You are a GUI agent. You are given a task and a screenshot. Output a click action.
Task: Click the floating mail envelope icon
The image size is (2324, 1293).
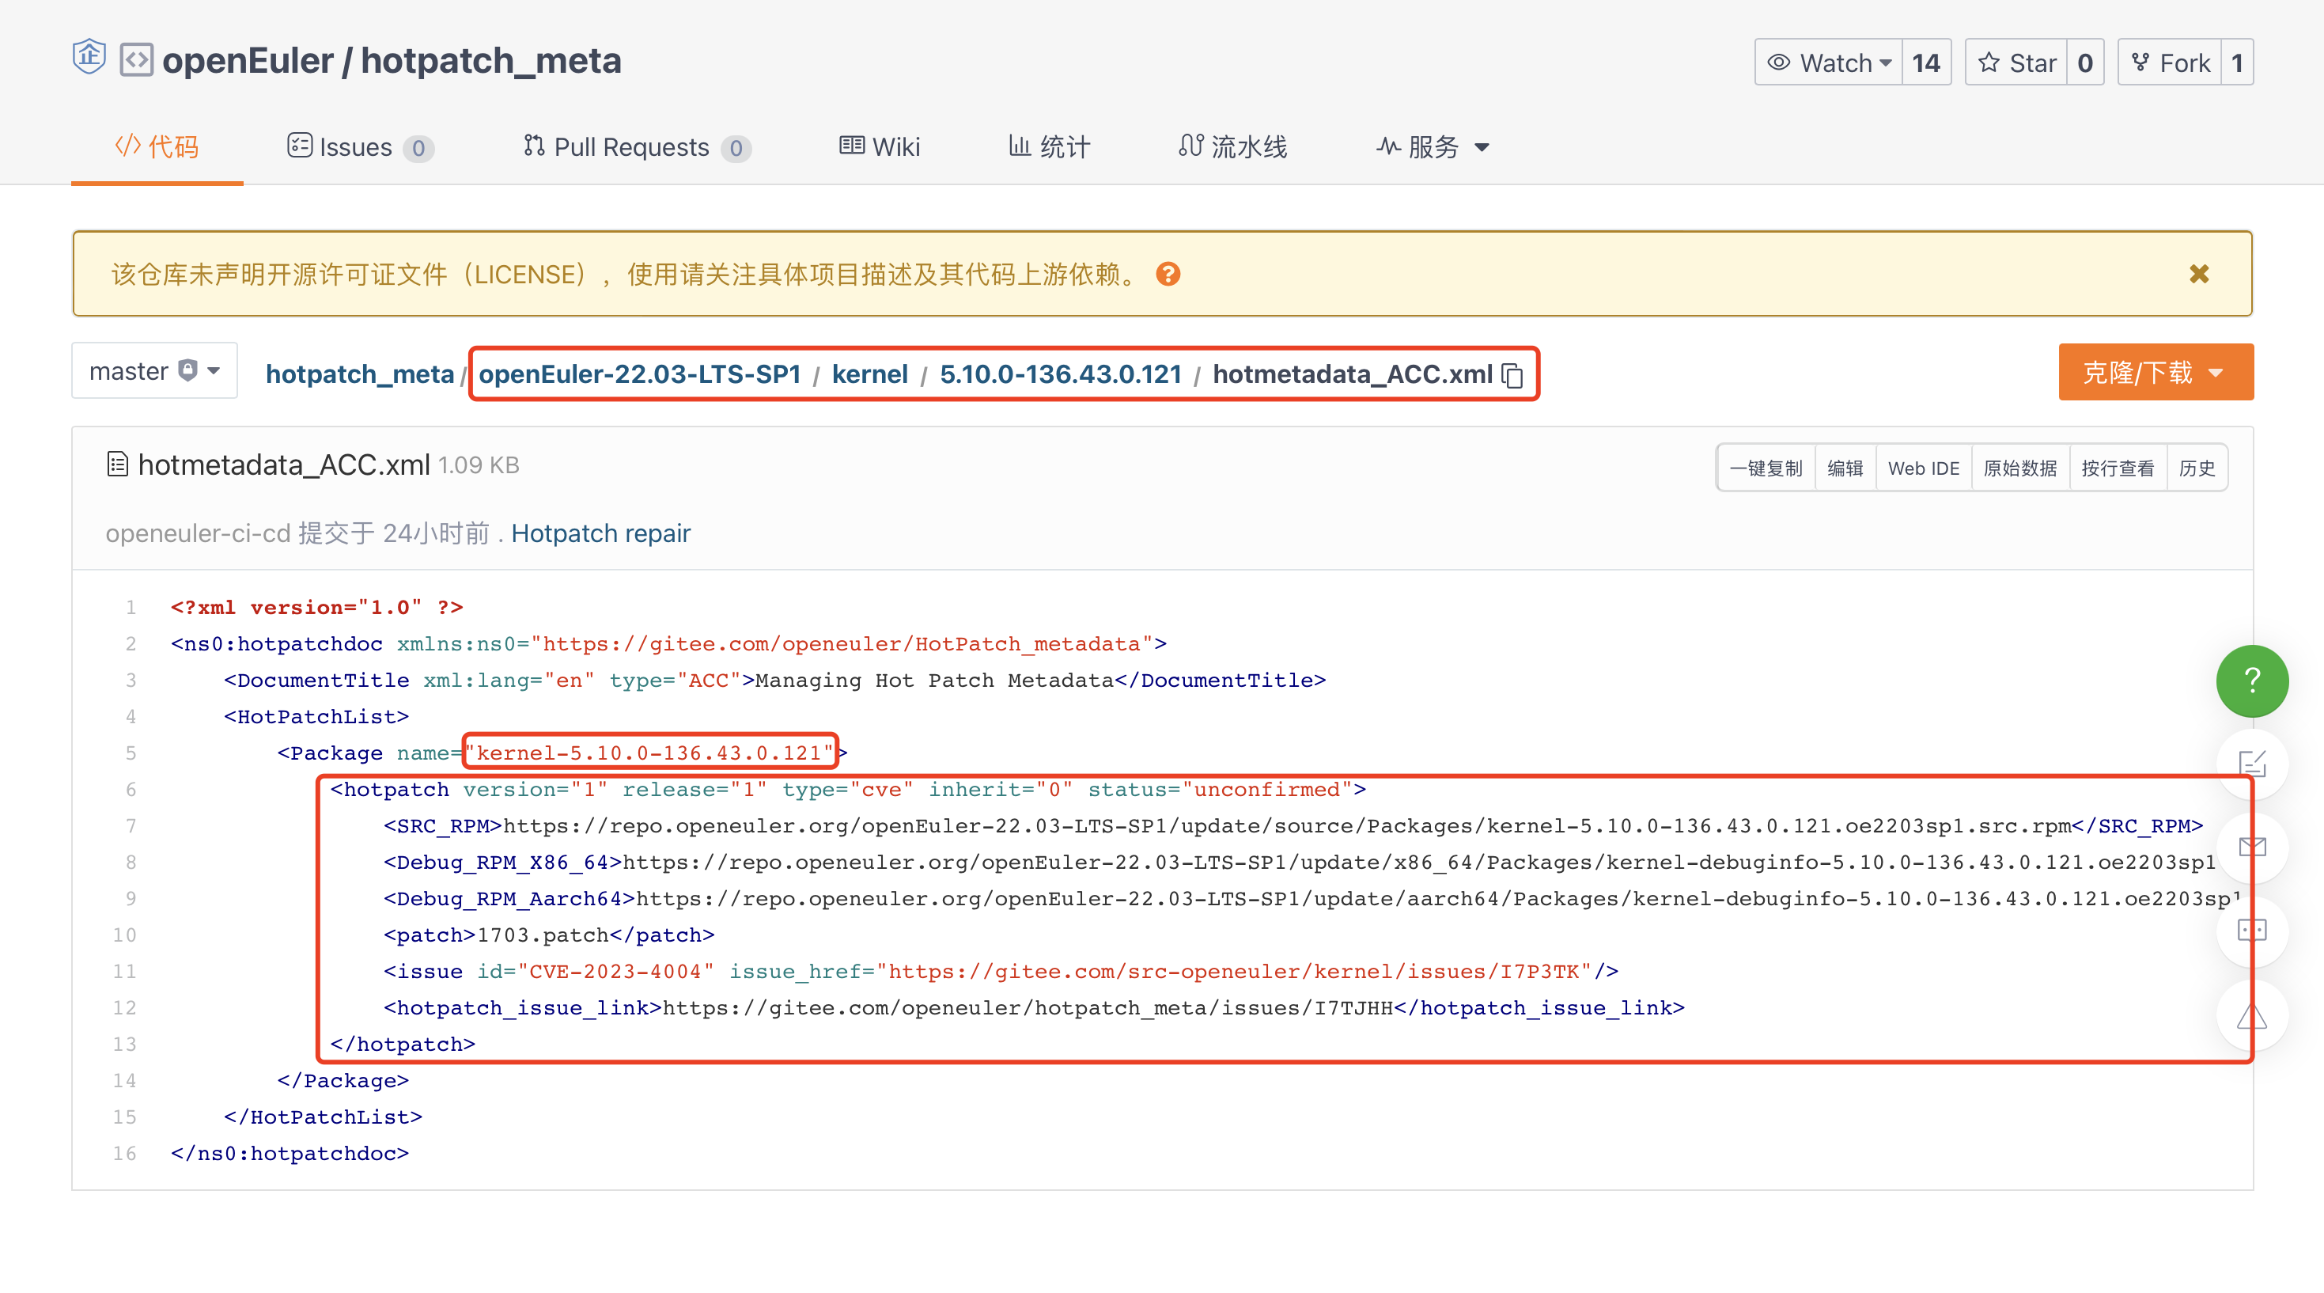pyautogui.click(x=2252, y=847)
